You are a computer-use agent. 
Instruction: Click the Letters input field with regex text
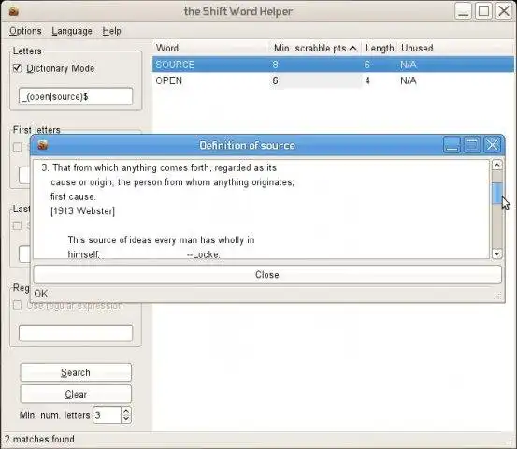(x=76, y=96)
